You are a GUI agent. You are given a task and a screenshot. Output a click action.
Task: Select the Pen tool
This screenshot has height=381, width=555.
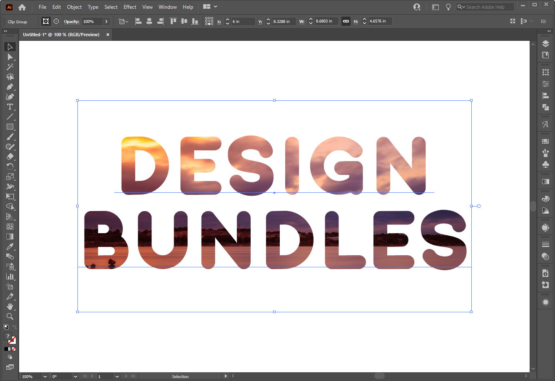[x=10, y=87]
